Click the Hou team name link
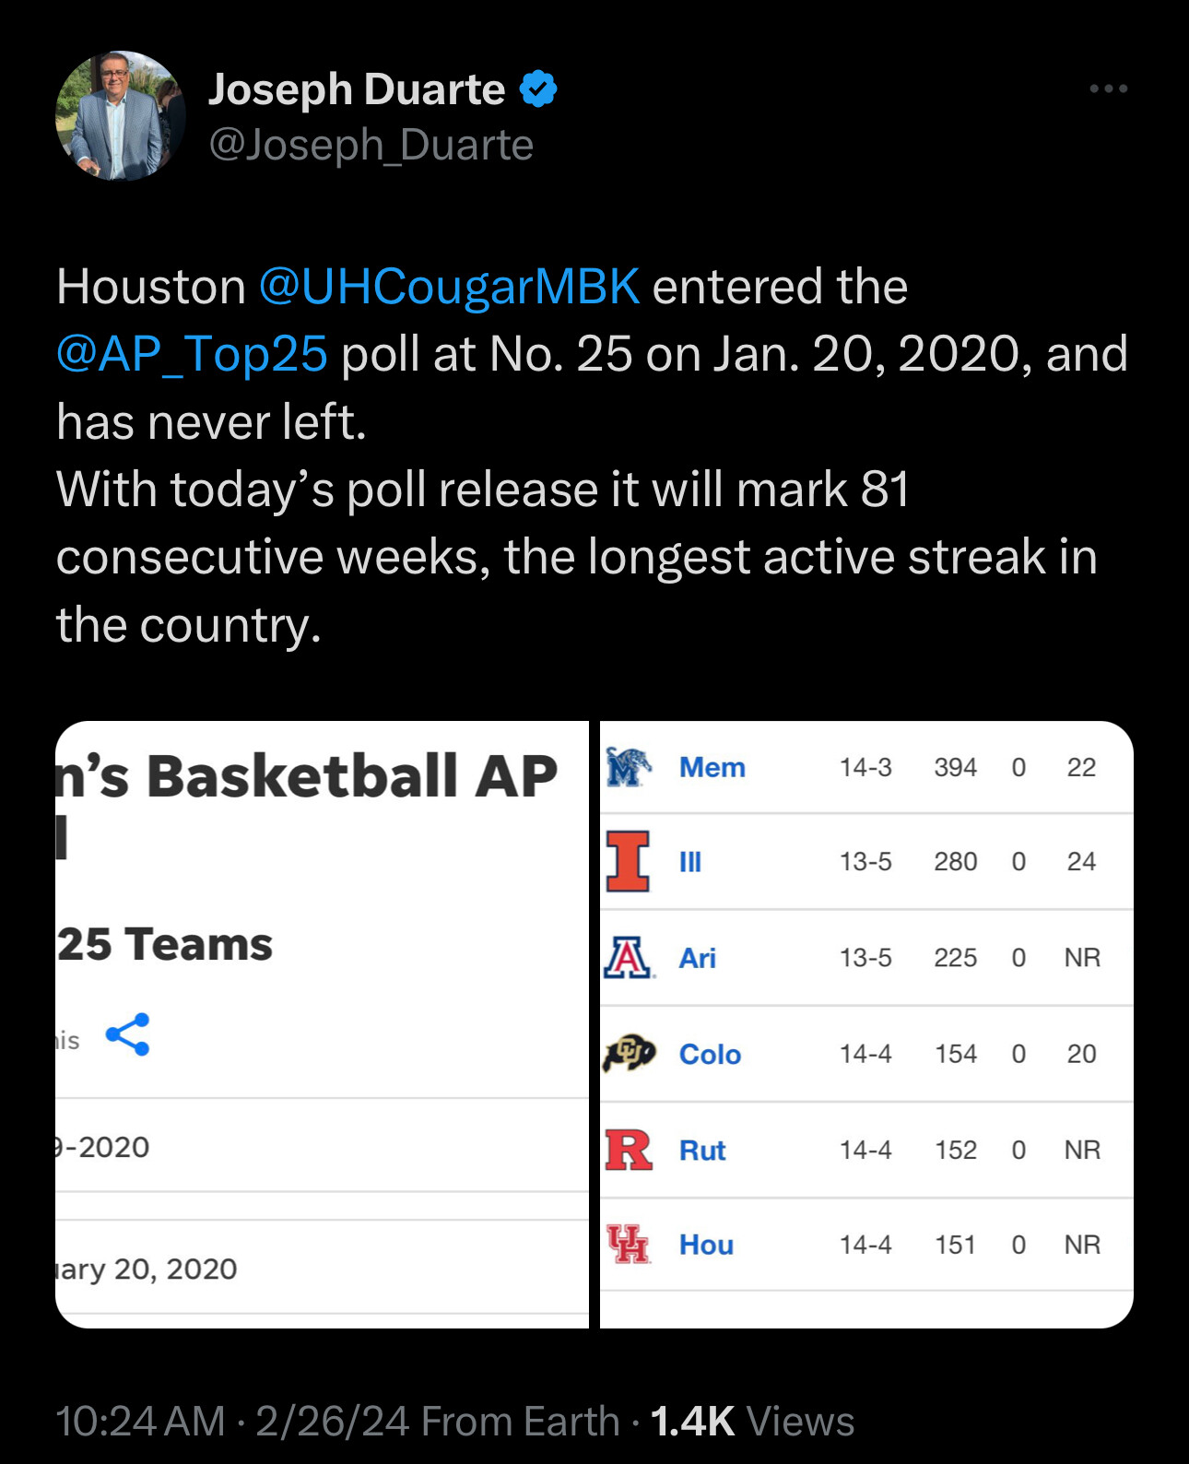The height and width of the screenshot is (1464, 1189). [706, 1245]
